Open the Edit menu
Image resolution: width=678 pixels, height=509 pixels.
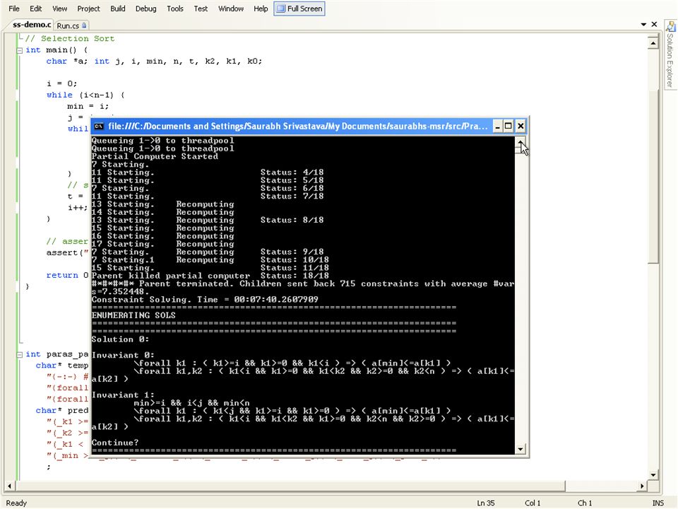(35, 8)
